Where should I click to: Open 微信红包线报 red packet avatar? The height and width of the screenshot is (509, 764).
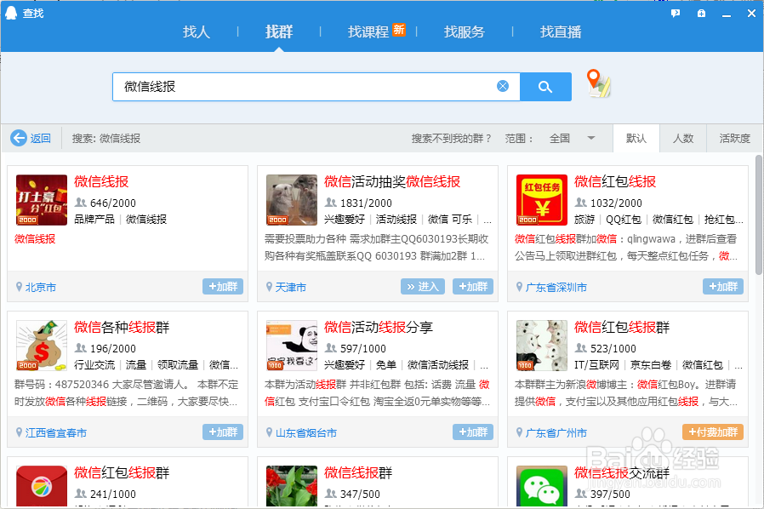[542, 200]
